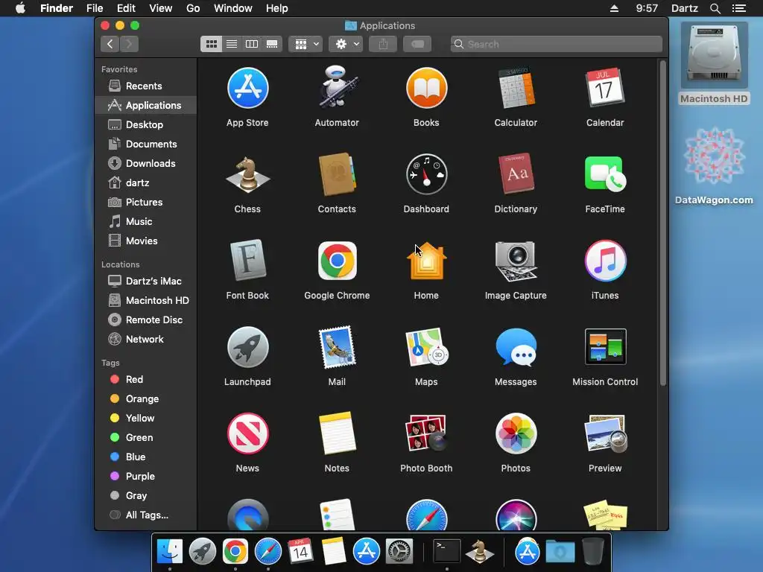The height and width of the screenshot is (572, 763).
Task: Open the Notification Center list icon
Action: pos(738,8)
